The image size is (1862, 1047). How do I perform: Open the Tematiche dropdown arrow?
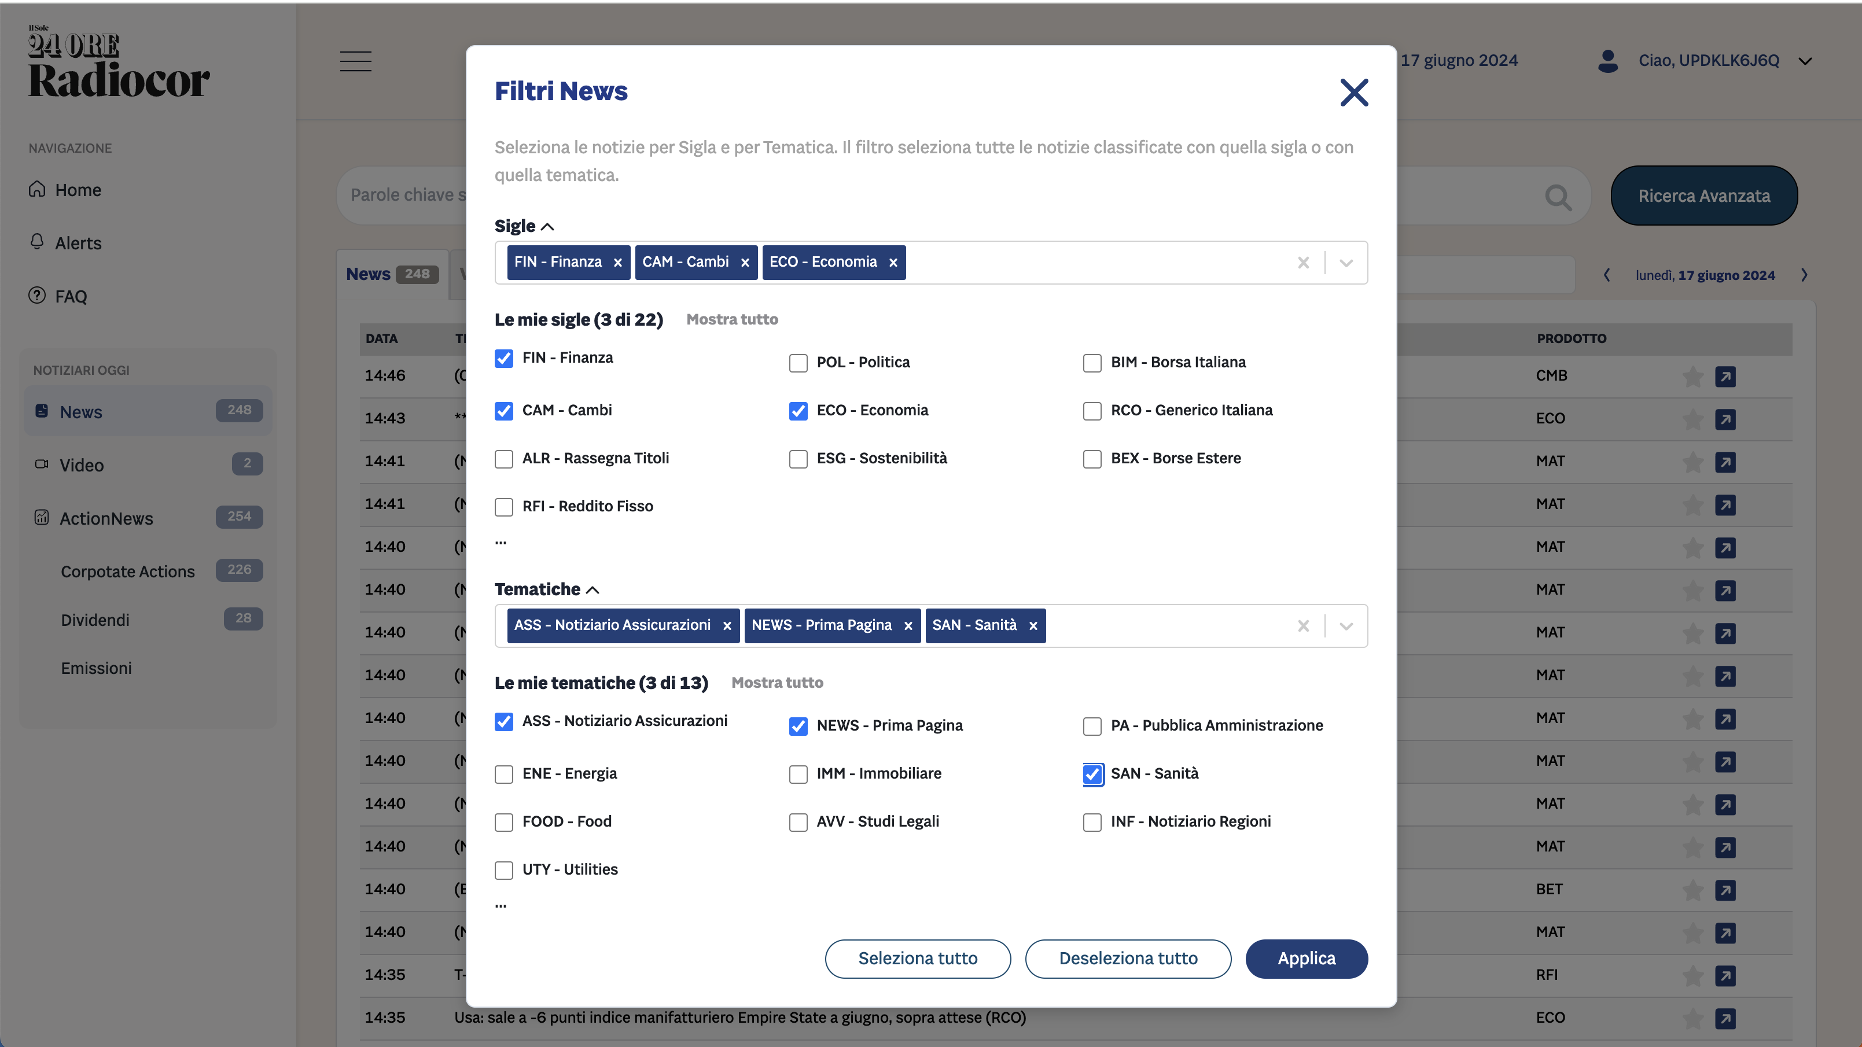[x=1346, y=626]
